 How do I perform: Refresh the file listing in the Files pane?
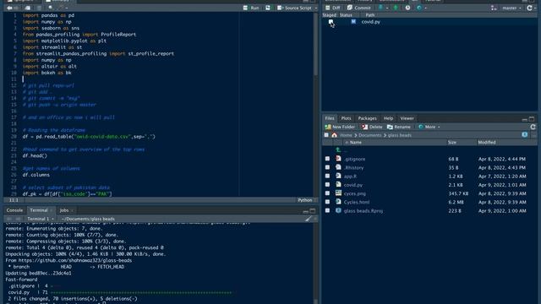coord(533,128)
